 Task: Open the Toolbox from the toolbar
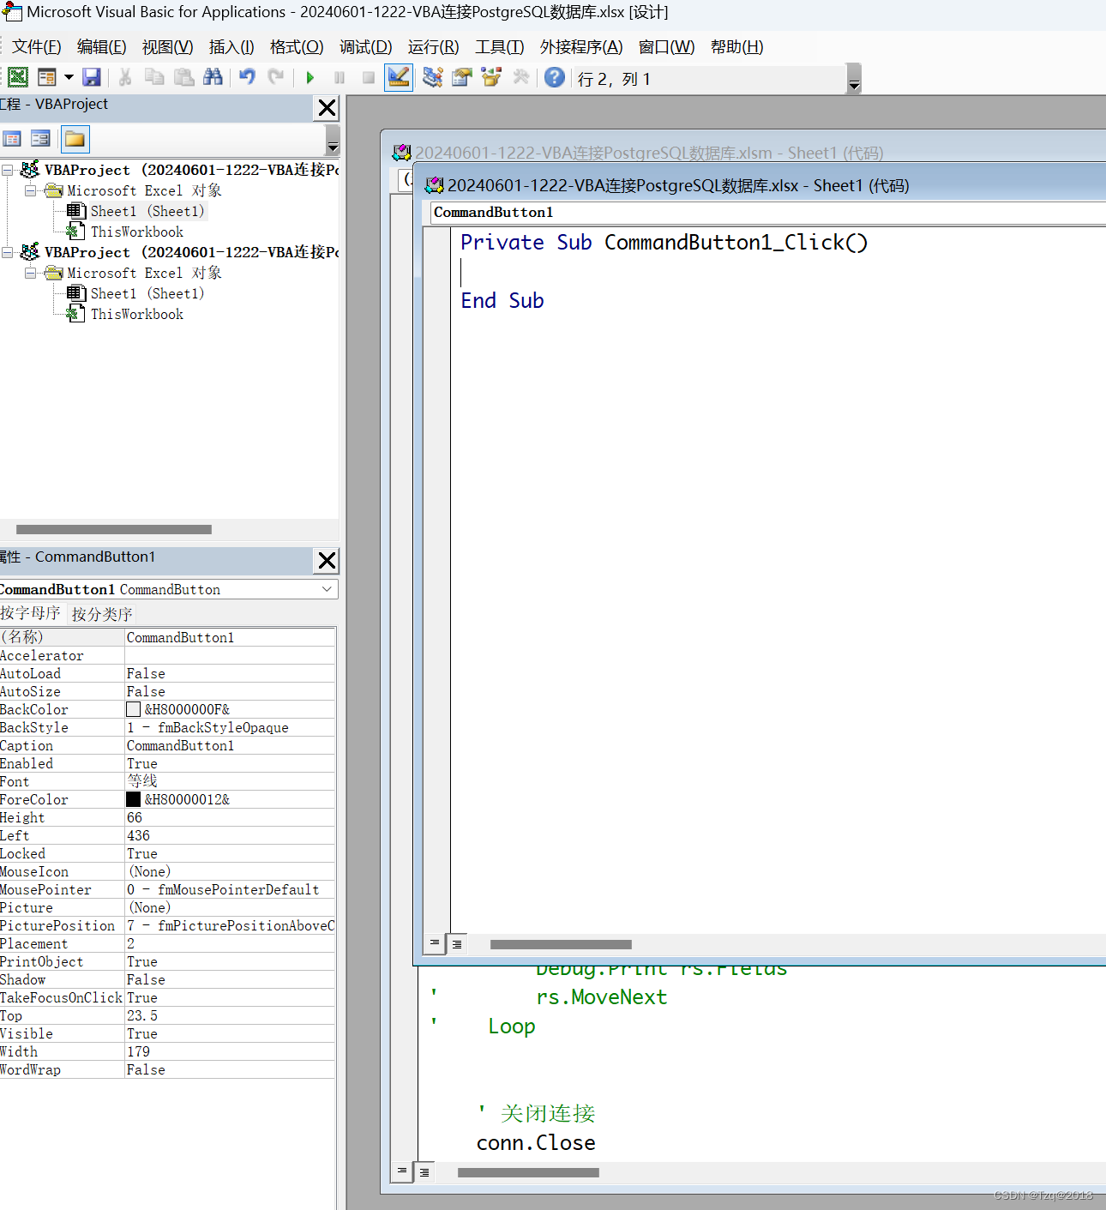pyautogui.click(x=521, y=77)
